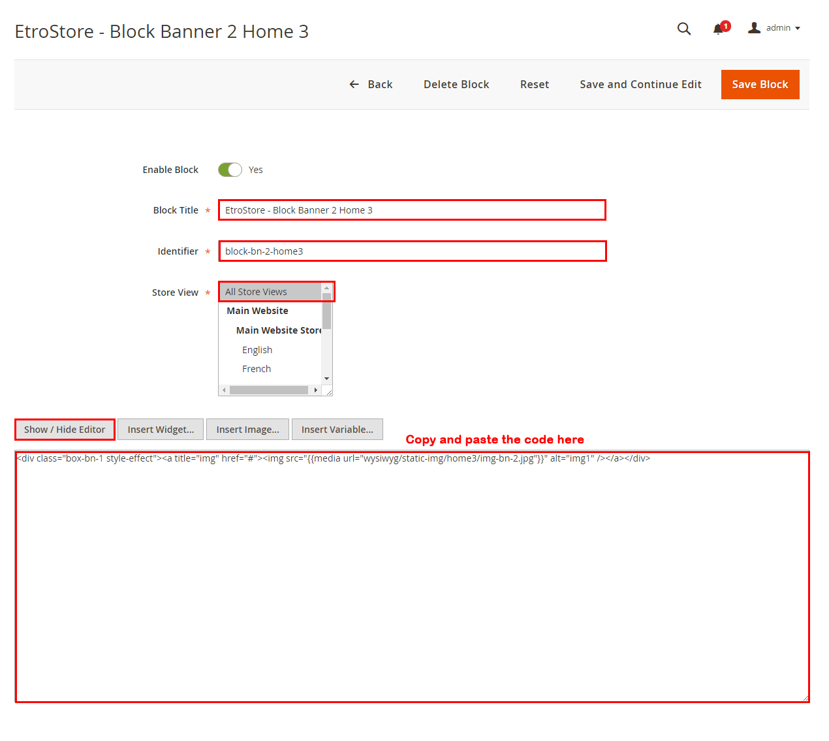Click Delete Block
The width and height of the screenshot is (829, 741).
click(x=456, y=84)
